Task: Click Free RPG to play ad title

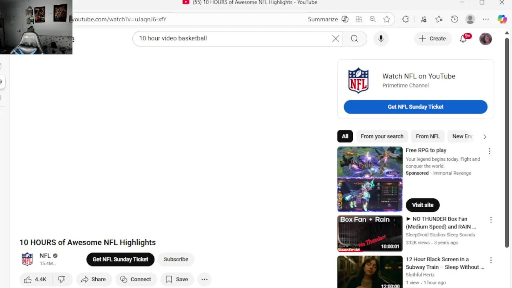Action: tap(426, 150)
